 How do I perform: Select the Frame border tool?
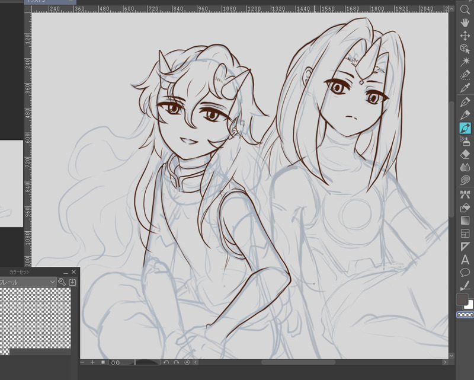pos(465,234)
